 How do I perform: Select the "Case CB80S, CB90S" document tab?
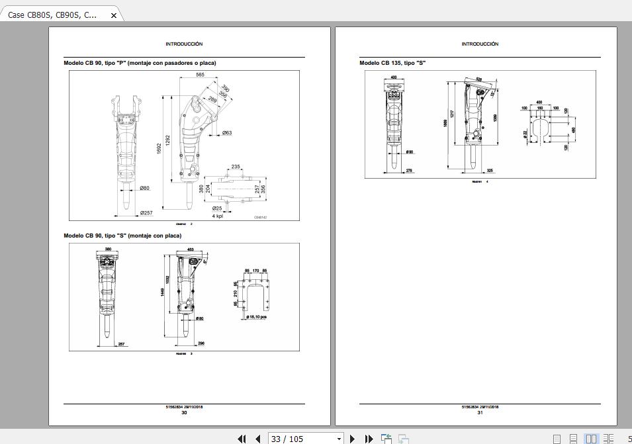pyautogui.click(x=53, y=14)
